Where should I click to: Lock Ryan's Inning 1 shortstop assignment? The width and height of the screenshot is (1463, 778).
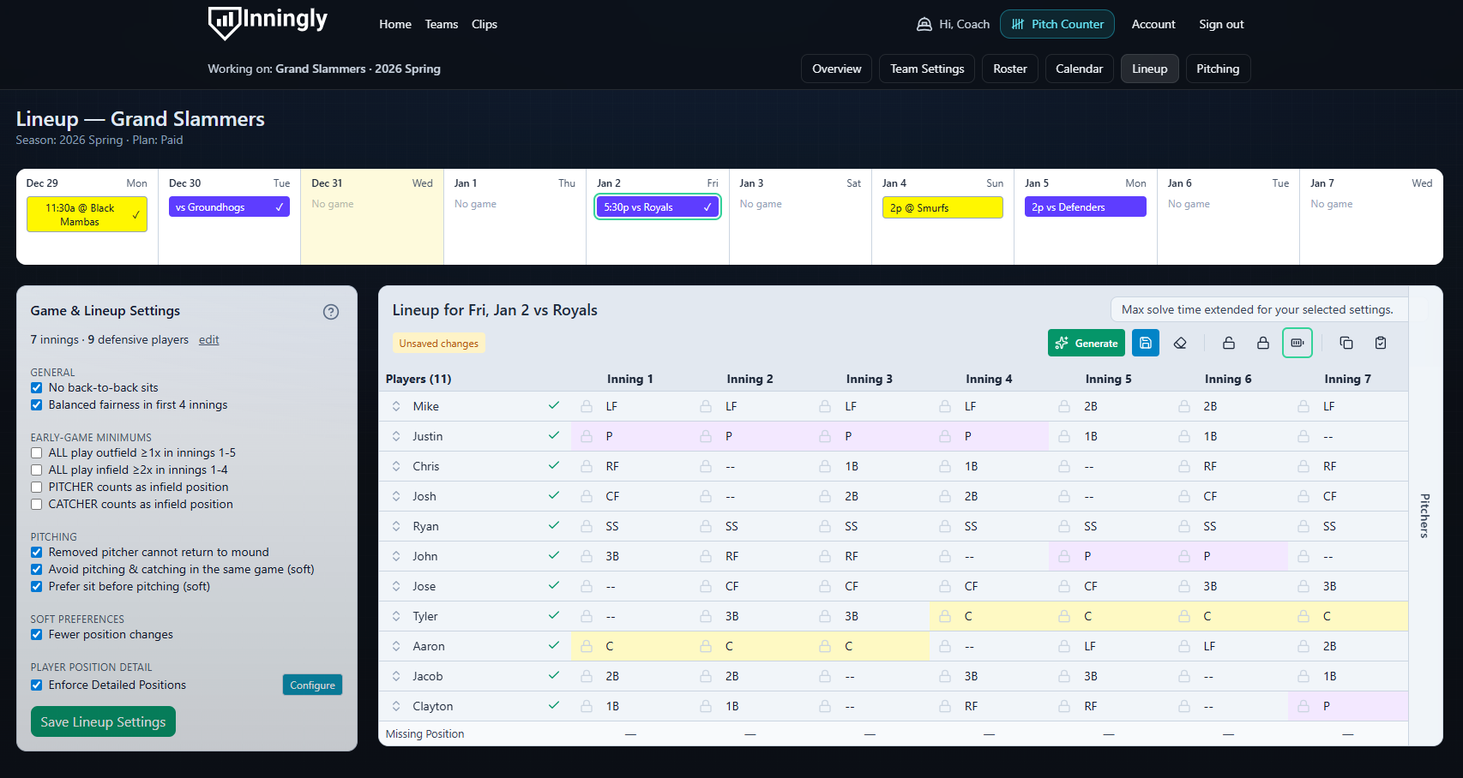(586, 525)
